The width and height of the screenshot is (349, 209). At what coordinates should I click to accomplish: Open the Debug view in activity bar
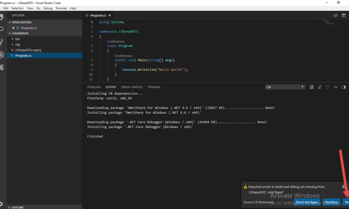click(1, 55)
